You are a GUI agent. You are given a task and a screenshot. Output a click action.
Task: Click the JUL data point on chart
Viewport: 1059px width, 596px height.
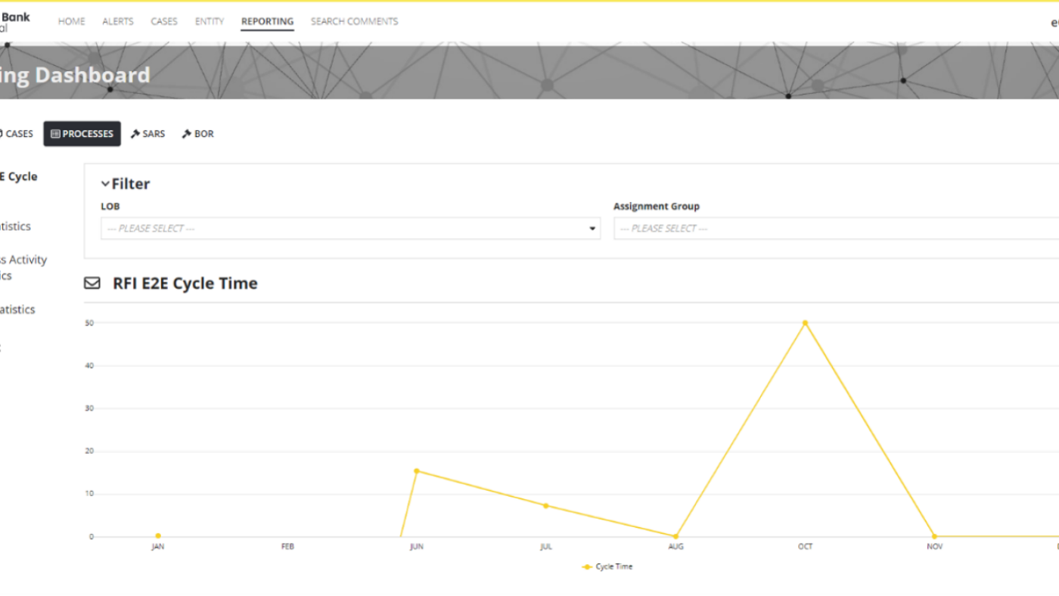(546, 505)
